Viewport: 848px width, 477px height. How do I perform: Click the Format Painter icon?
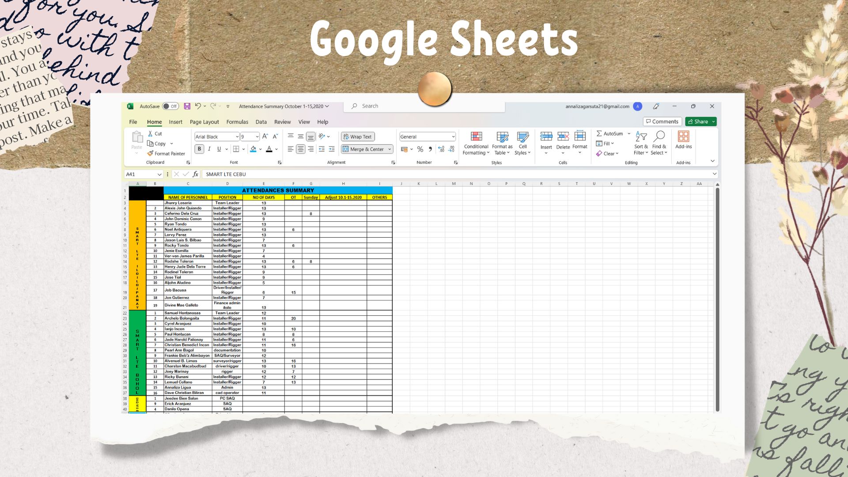click(151, 154)
